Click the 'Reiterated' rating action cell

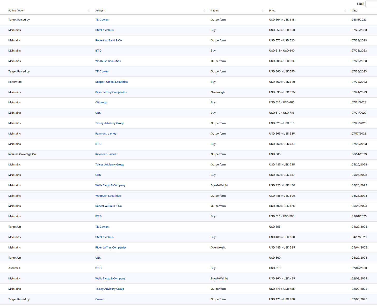(x=15, y=82)
